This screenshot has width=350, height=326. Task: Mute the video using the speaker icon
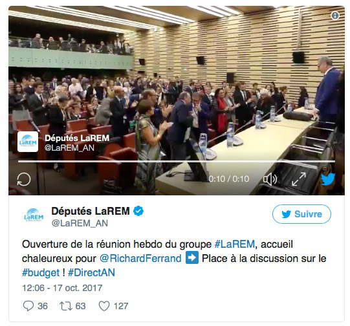(270, 179)
